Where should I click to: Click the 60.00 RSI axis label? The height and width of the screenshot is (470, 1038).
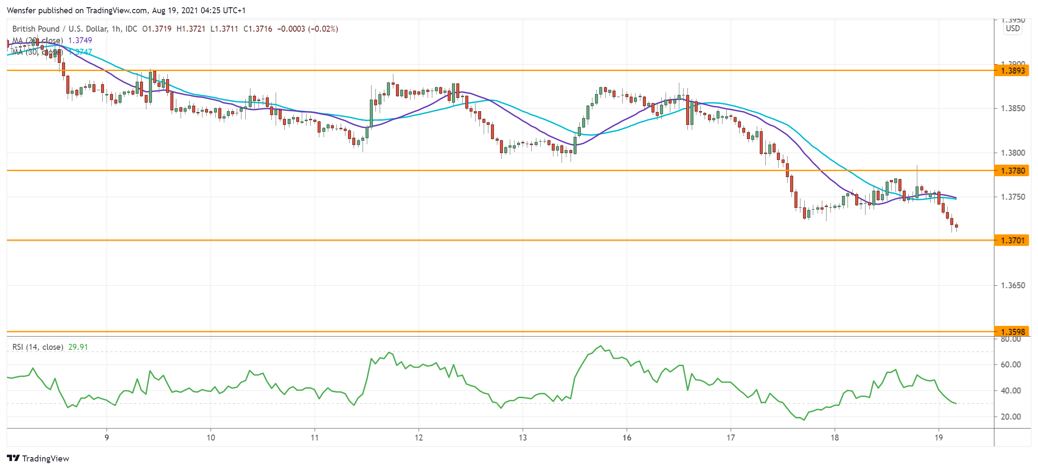pyautogui.click(x=1011, y=365)
